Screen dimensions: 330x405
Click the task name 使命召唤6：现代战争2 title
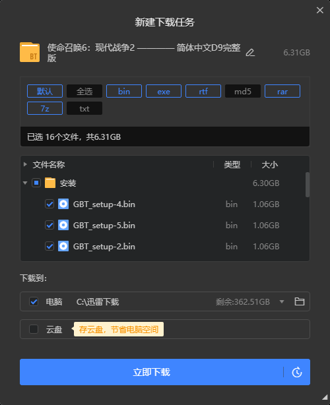pyautogui.click(x=144, y=53)
